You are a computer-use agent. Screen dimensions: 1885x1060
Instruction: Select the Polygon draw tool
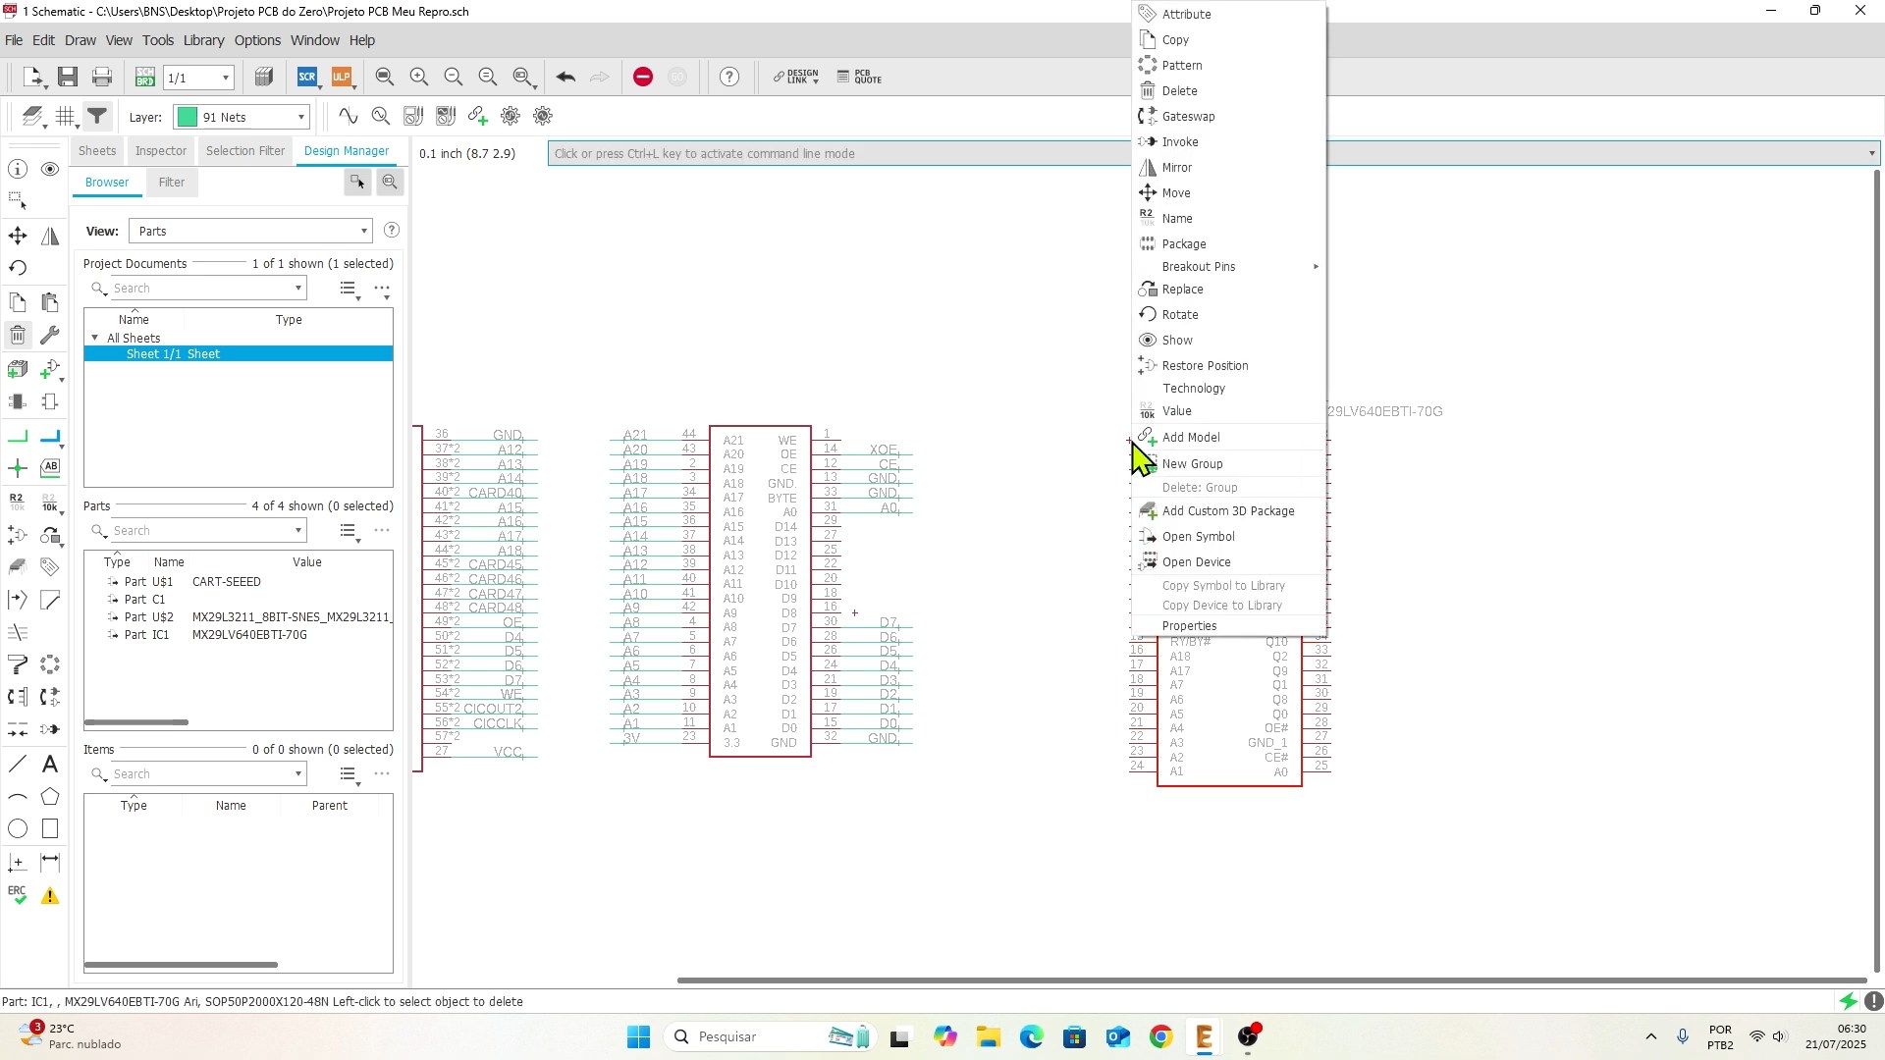[x=50, y=797]
